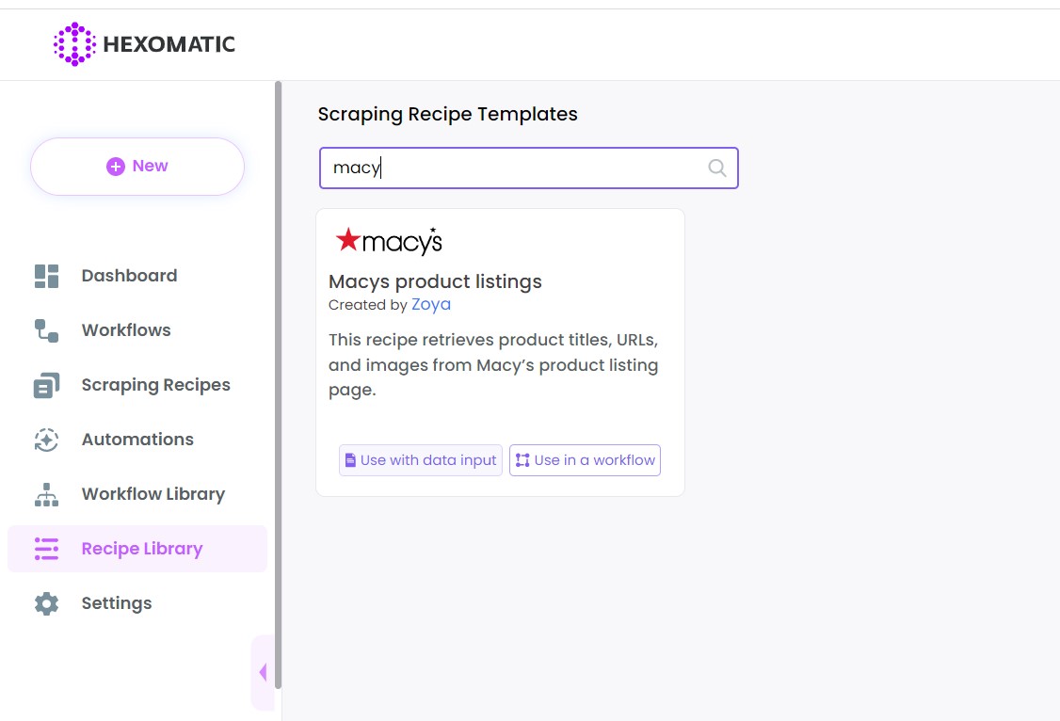1060x721 pixels.
Task: Select the Workflows icon in the sidebar
Action: pos(45,329)
